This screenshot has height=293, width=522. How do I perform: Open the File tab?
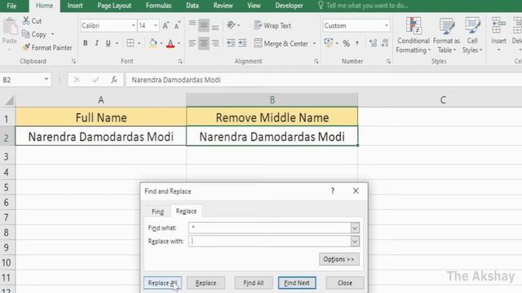pos(11,6)
